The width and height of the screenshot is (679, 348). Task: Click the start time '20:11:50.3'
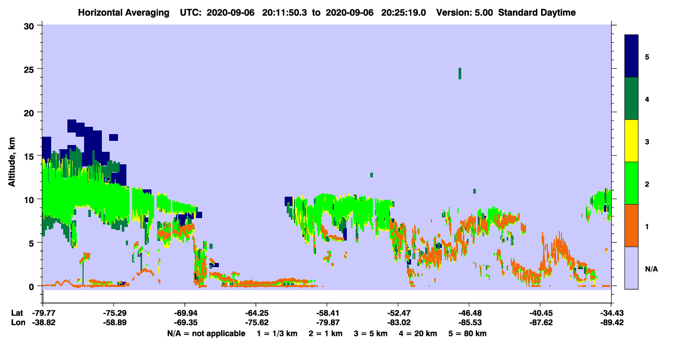286,13
